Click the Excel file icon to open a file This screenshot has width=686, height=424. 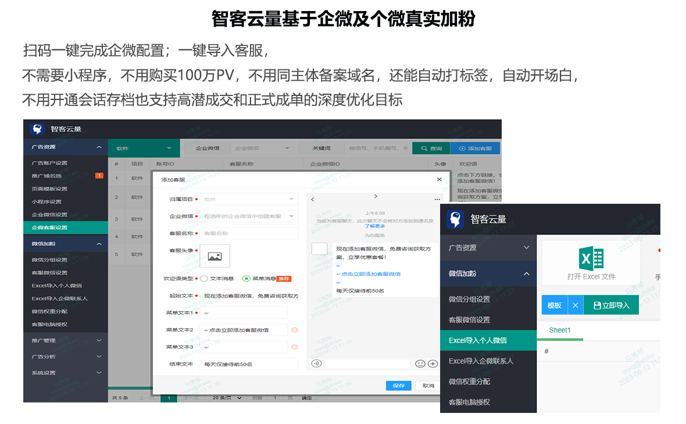pos(591,259)
